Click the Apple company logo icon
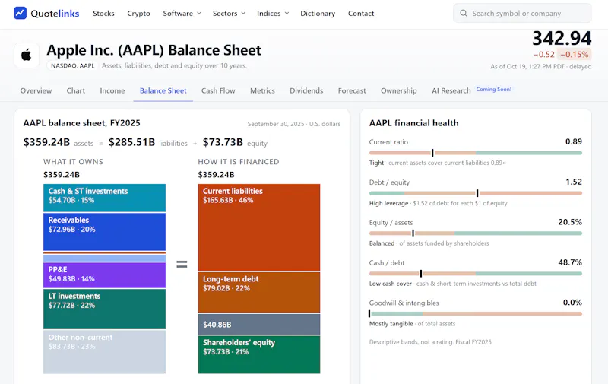 click(27, 55)
